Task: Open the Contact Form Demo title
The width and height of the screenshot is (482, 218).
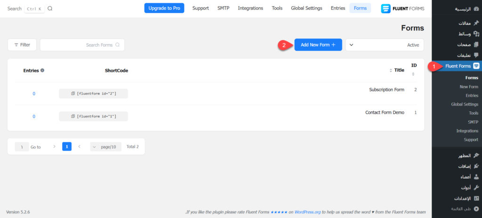Action: [x=385, y=112]
